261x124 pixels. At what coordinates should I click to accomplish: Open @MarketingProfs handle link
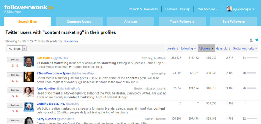[x=68, y=89]
